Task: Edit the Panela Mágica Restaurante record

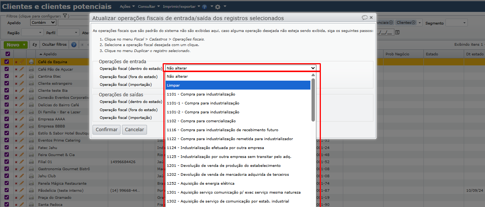Action: click(x=22, y=183)
